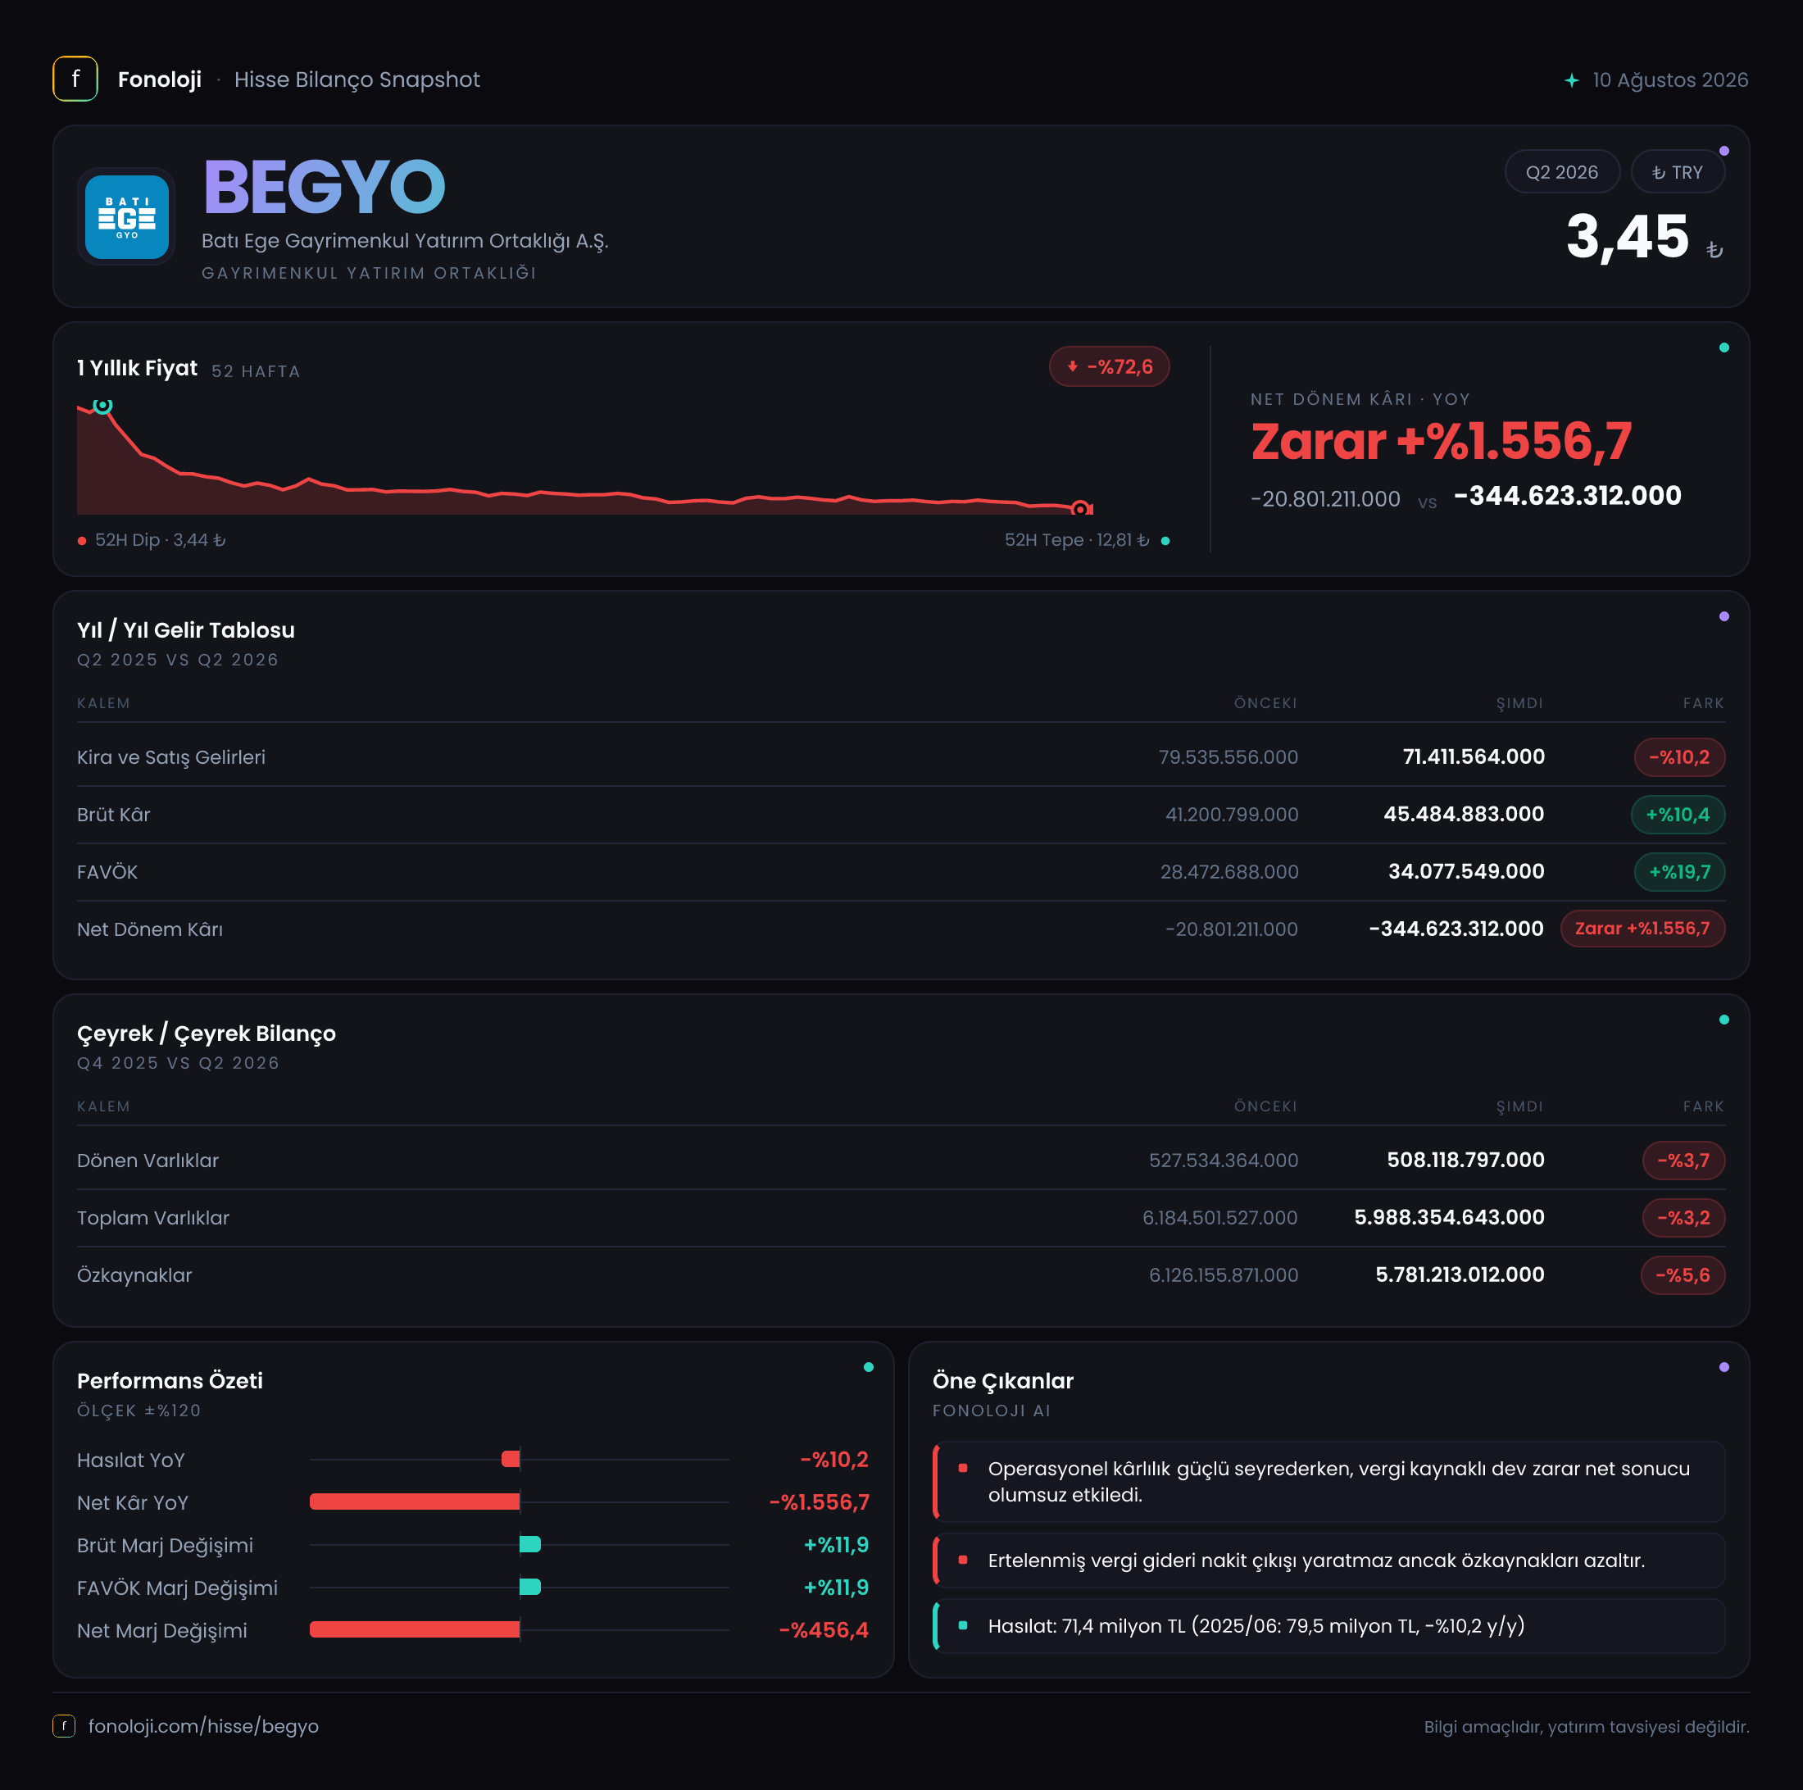Click the Hasılat YoY performance bar
This screenshot has width=1803, height=1790.
coord(511,1459)
